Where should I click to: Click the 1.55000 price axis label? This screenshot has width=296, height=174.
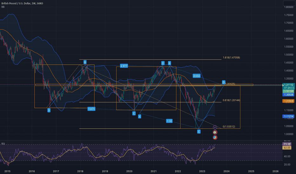[289, 47]
